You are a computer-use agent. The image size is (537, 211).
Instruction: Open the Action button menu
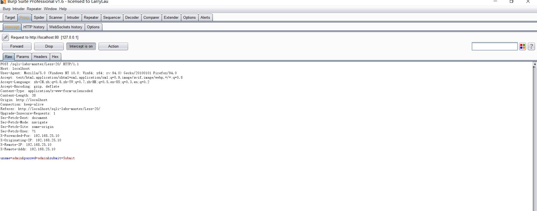pos(113,46)
